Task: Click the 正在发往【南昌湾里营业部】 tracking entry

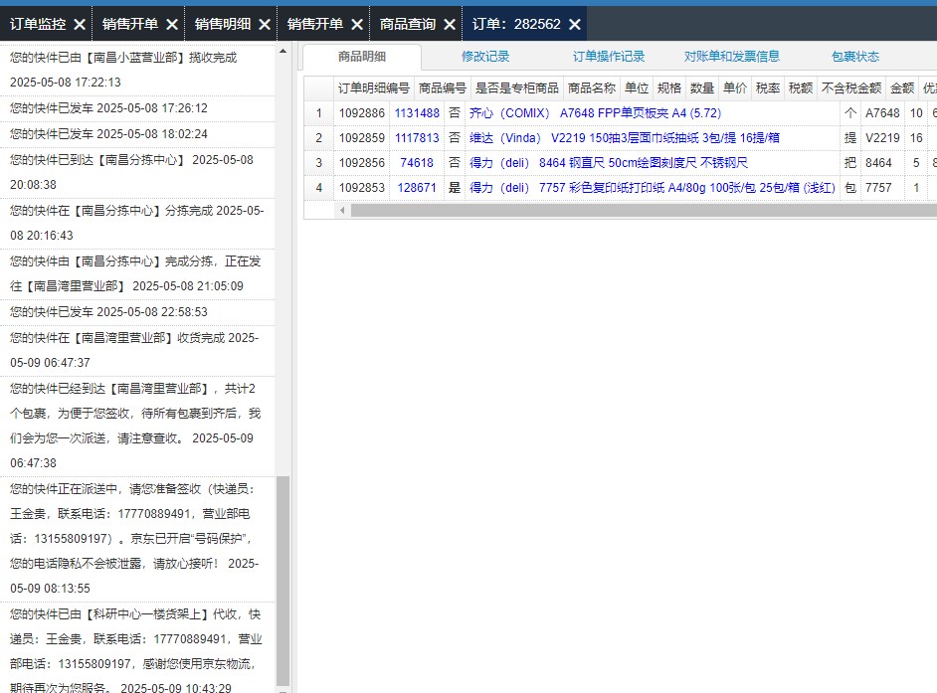Action: pos(137,273)
